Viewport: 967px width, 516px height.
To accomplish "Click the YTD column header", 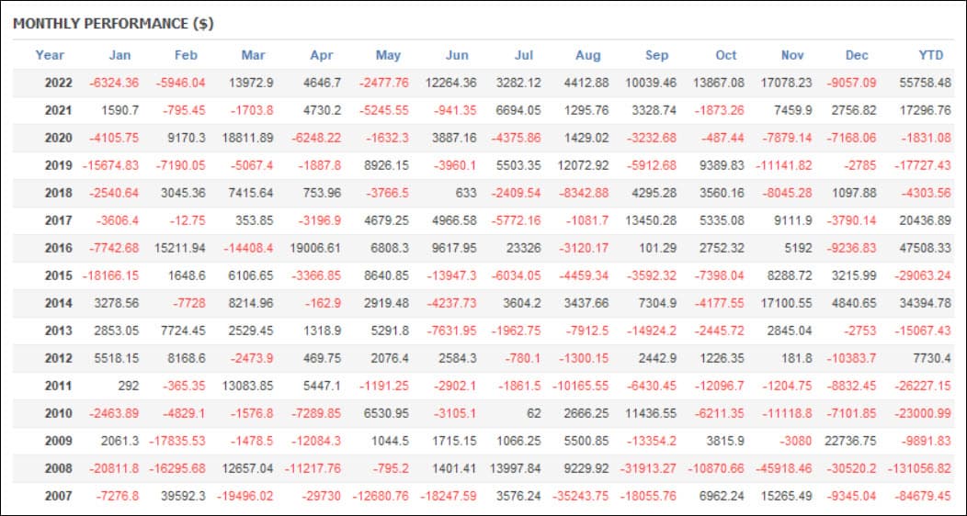I will [x=930, y=55].
